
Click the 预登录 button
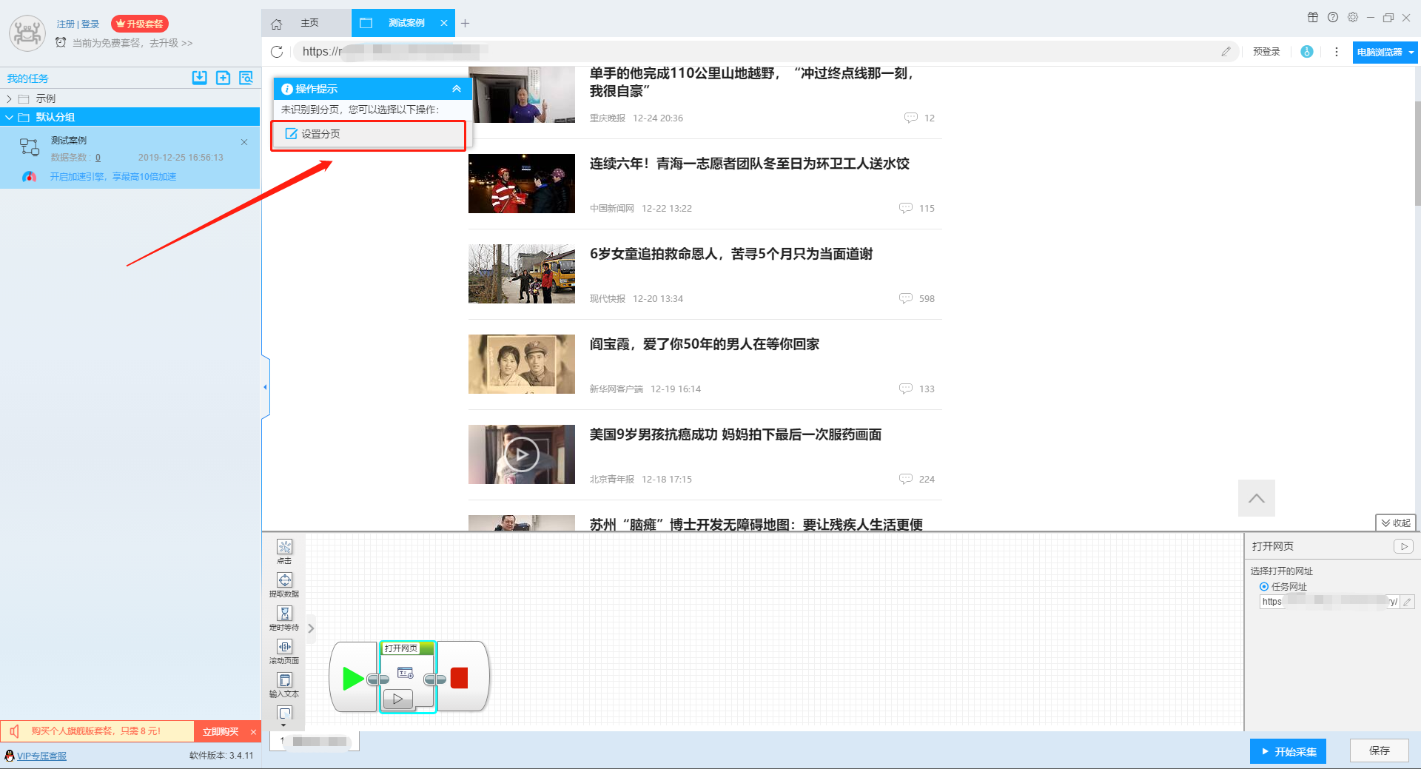pyautogui.click(x=1266, y=52)
